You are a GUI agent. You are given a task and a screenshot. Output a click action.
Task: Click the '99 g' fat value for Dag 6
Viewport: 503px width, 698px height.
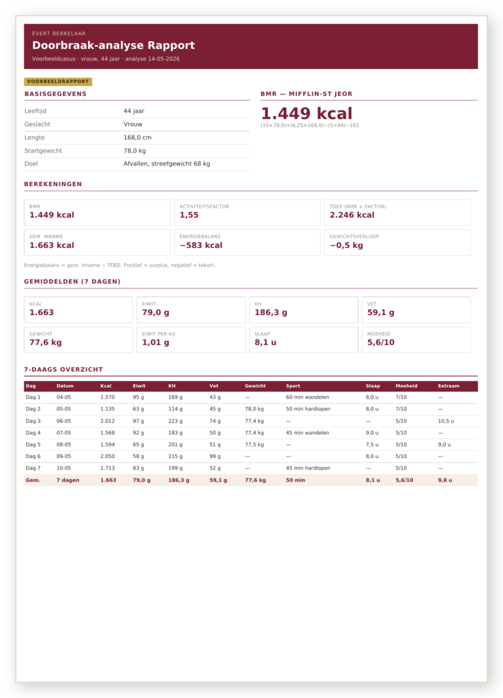(x=215, y=456)
